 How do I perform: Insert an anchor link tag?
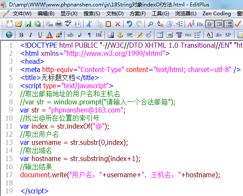(120, 35)
